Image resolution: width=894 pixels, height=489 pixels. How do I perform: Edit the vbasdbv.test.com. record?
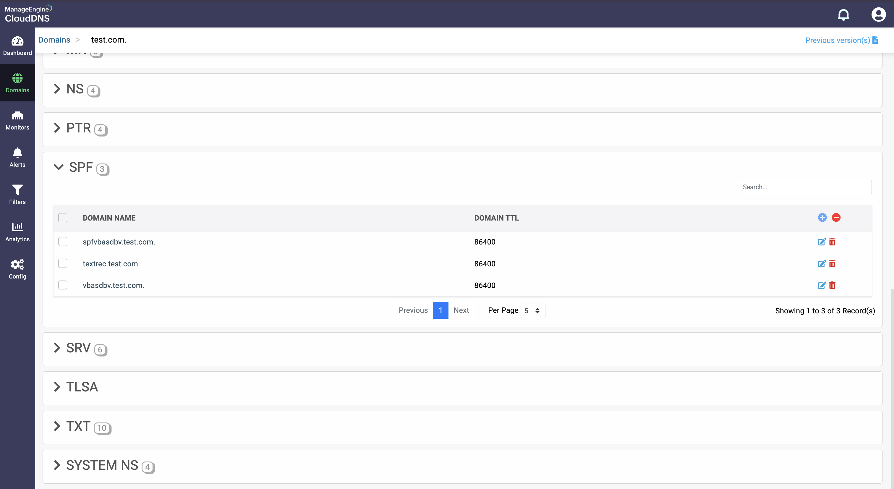(x=822, y=285)
